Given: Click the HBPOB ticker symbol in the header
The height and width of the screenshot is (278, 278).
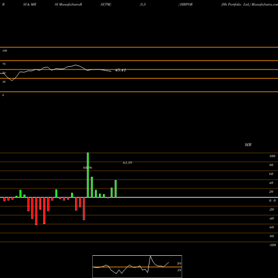Looking at the screenshot, I should [186, 4].
